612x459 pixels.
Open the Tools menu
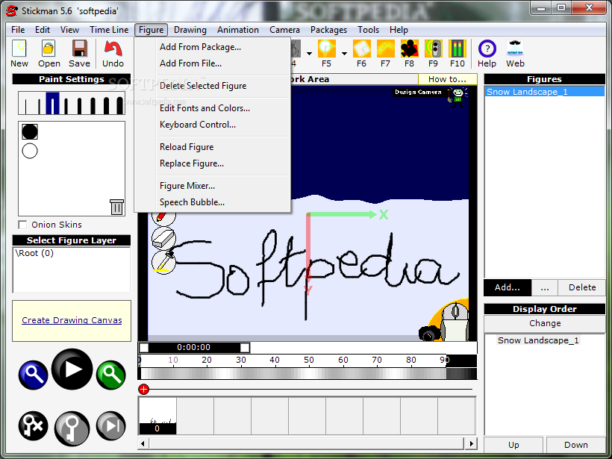368,30
